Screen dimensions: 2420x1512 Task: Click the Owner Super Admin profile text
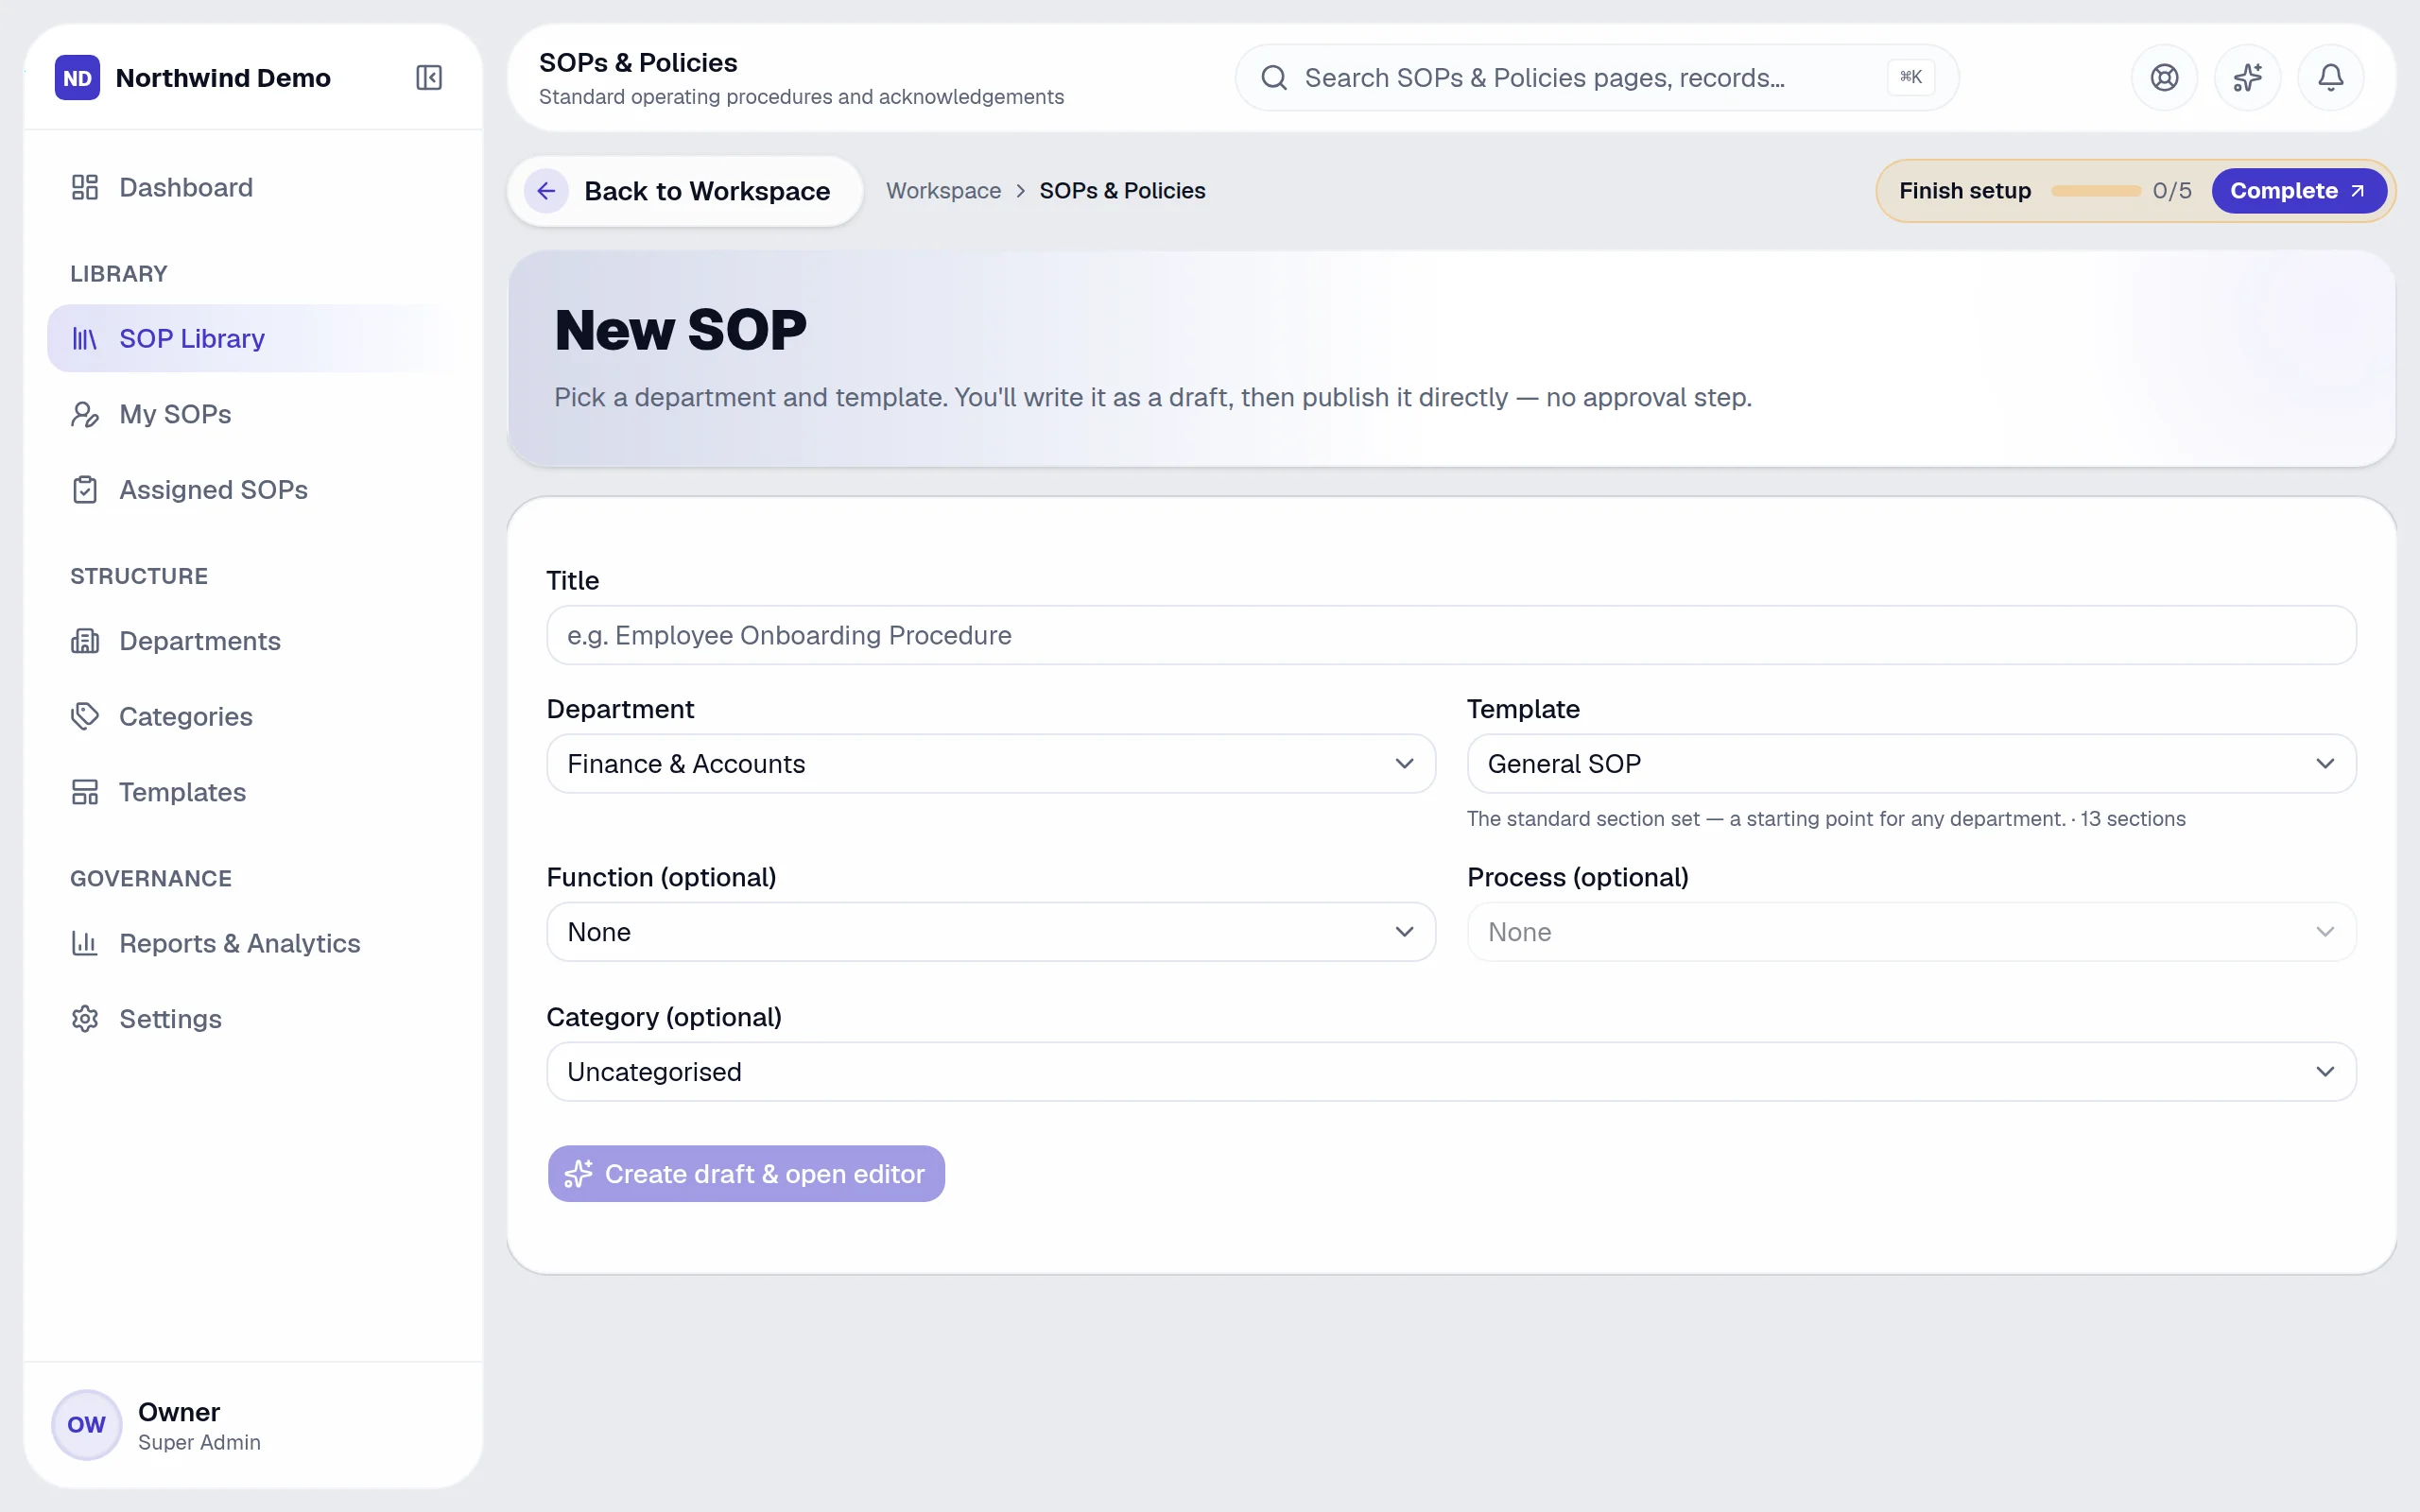tap(199, 1426)
